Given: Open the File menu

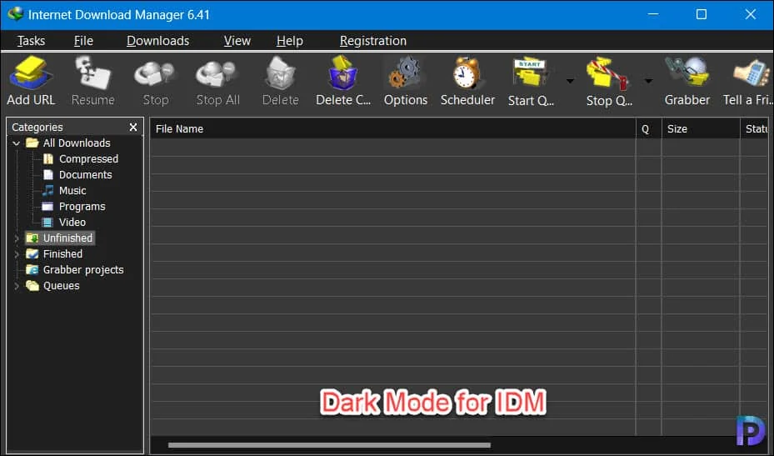Looking at the screenshot, I should coord(83,41).
